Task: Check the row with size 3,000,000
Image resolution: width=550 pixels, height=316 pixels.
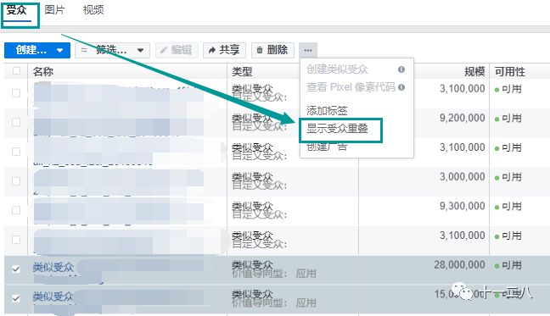Action: pyautogui.click(x=16, y=181)
